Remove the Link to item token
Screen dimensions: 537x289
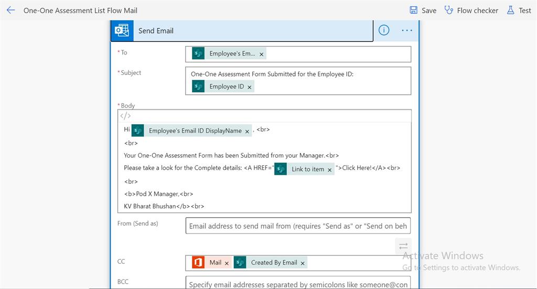[329, 170]
